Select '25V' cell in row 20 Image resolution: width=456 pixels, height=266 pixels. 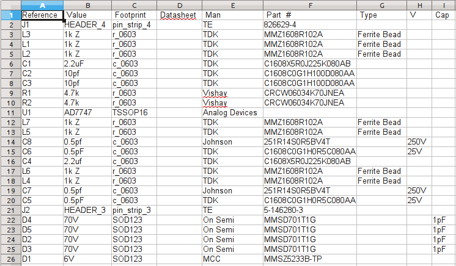[419, 200]
